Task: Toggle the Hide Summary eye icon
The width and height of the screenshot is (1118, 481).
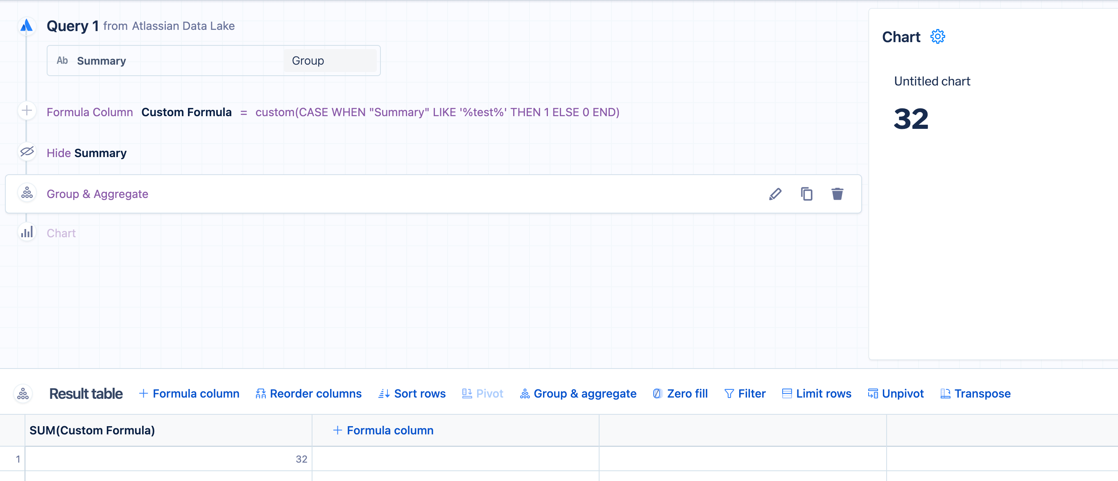Action: [x=27, y=152]
